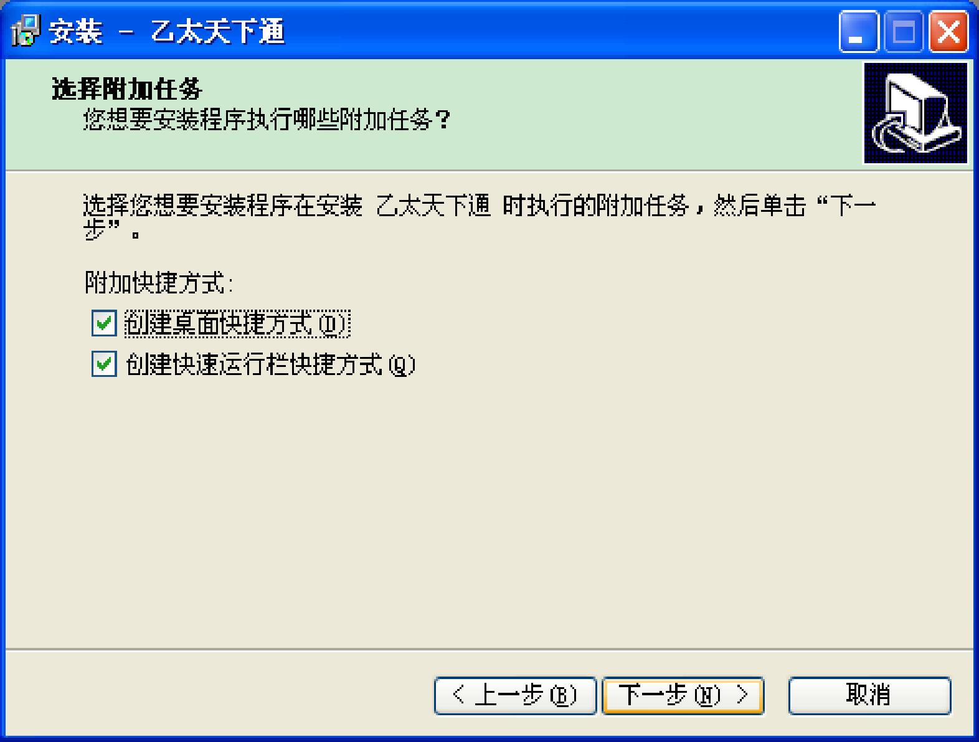The width and height of the screenshot is (979, 742).
Task: Toggle via the 创建快速运行栏快捷方式(Q) label text
Action: (270, 364)
